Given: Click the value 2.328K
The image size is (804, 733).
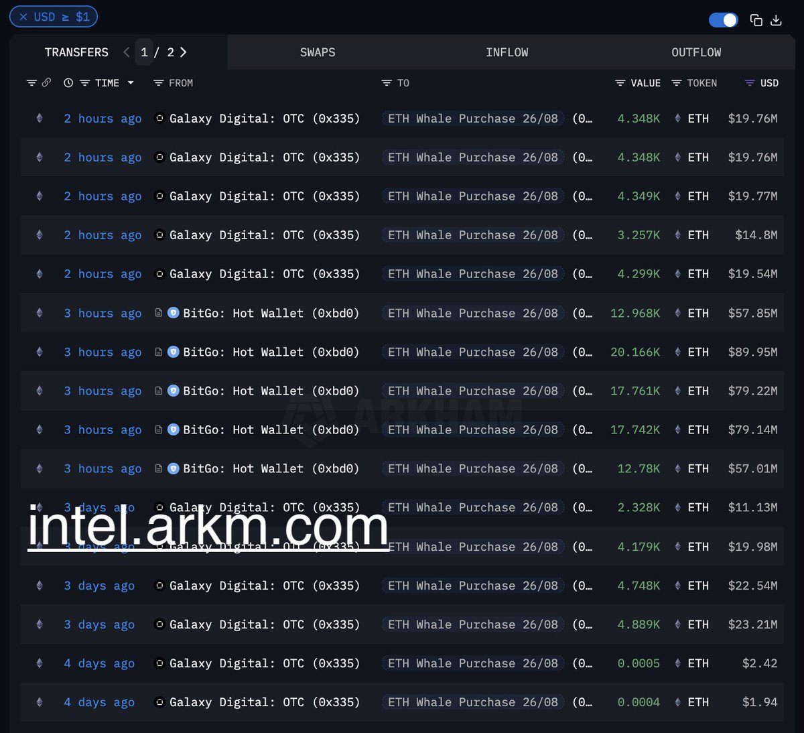Looking at the screenshot, I should 639,507.
